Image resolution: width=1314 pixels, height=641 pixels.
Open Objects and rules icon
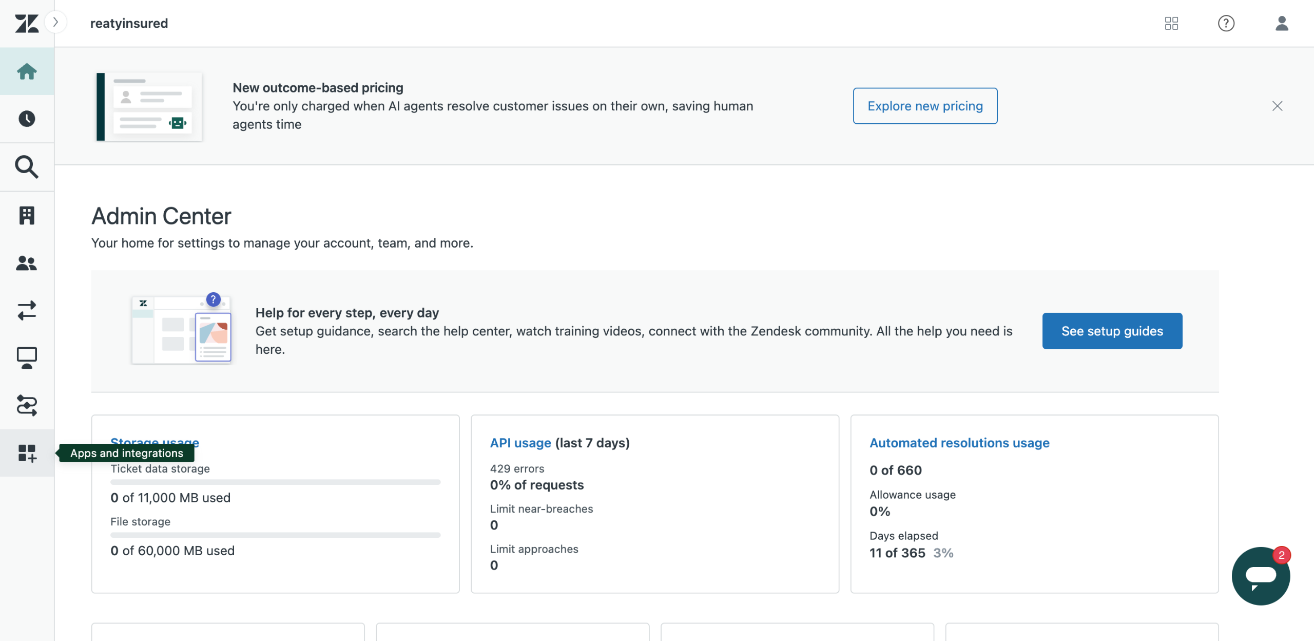tap(27, 405)
